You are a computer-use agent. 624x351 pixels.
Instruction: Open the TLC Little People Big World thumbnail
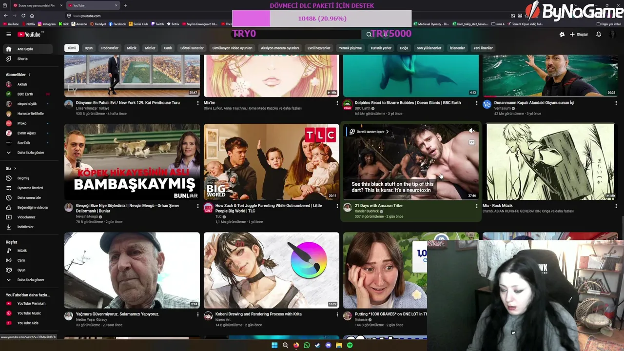(272, 162)
